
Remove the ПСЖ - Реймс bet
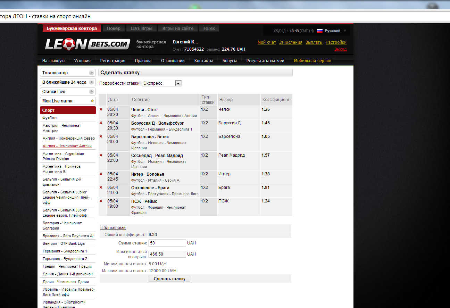[x=101, y=201]
